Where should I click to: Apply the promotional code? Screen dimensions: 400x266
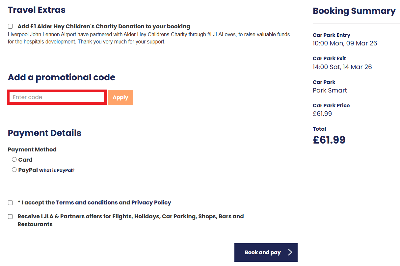pos(120,97)
